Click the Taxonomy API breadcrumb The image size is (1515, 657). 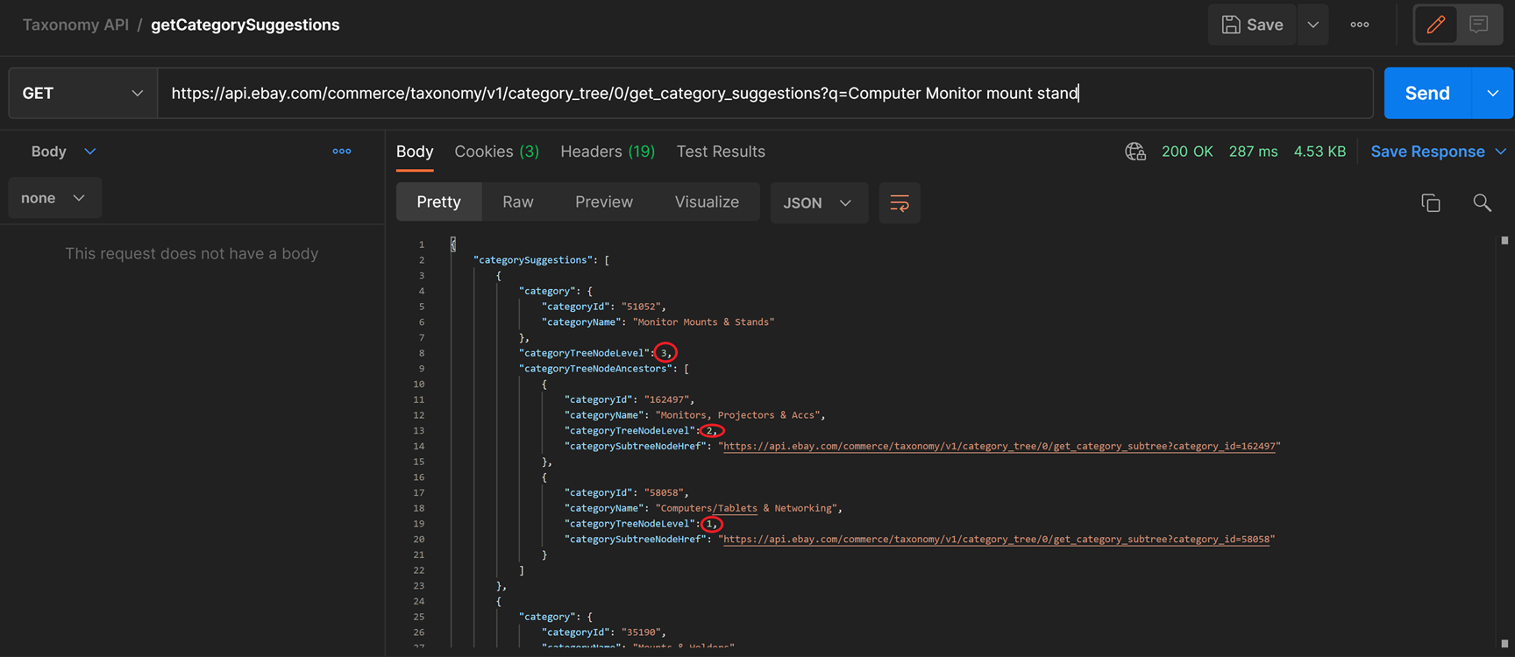click(75, 25)
